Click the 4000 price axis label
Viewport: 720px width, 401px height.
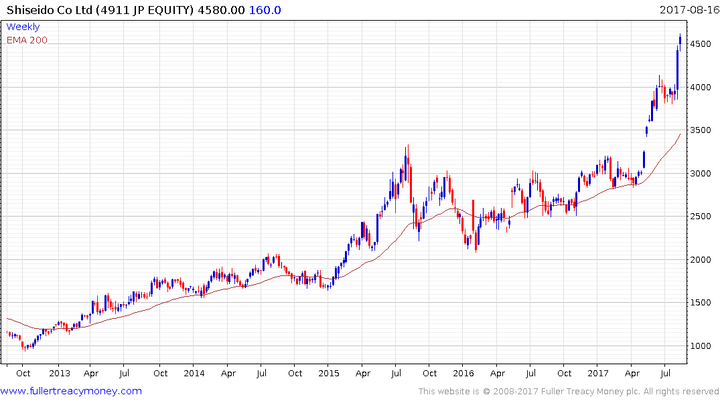(x=701, y=87)
